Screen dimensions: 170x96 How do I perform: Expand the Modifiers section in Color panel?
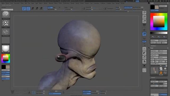click(154, 46)
